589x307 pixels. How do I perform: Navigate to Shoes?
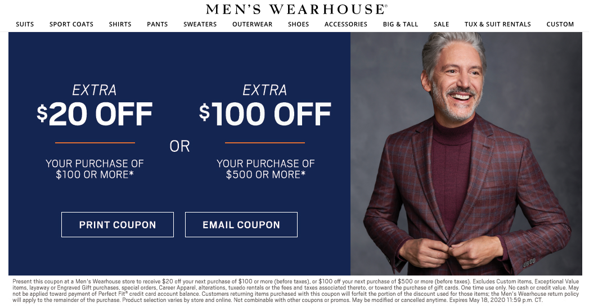[299, 24]
